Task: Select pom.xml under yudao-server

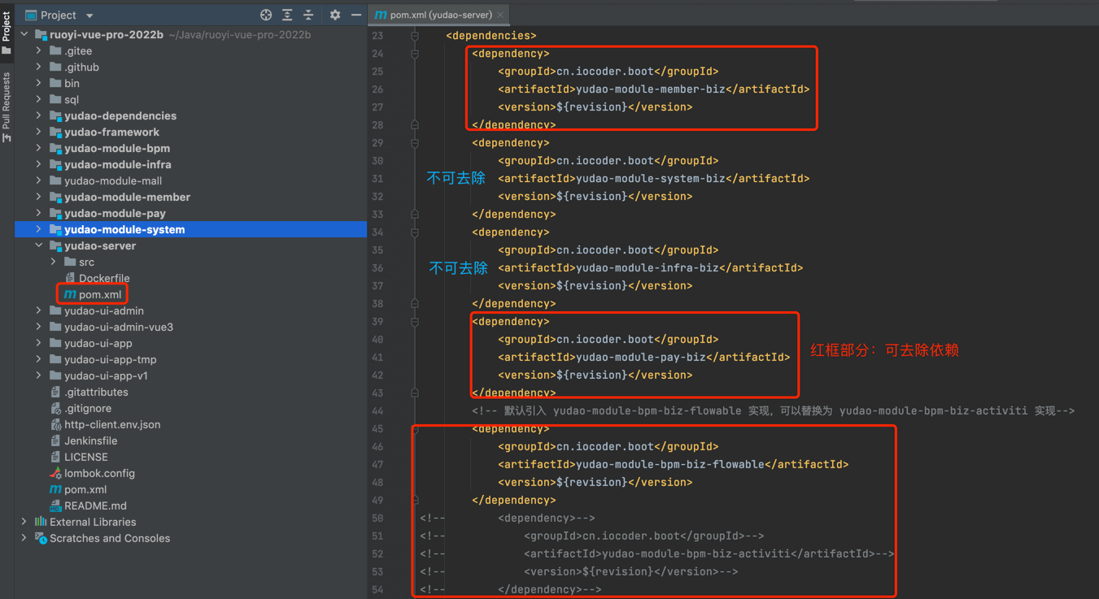Action: (99, 294)
